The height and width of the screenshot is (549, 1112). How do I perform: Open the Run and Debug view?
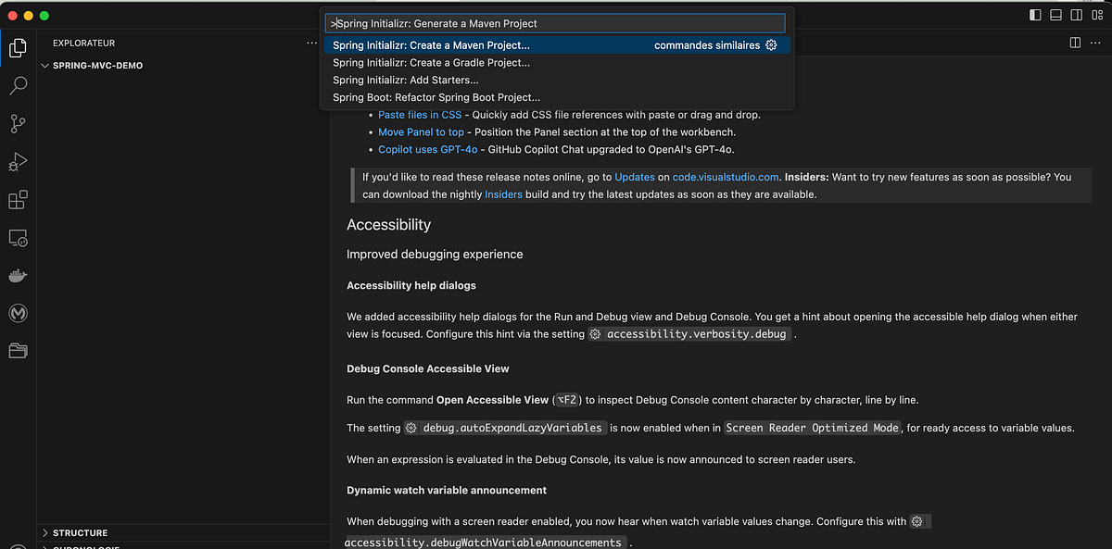(x=17, y=161)
